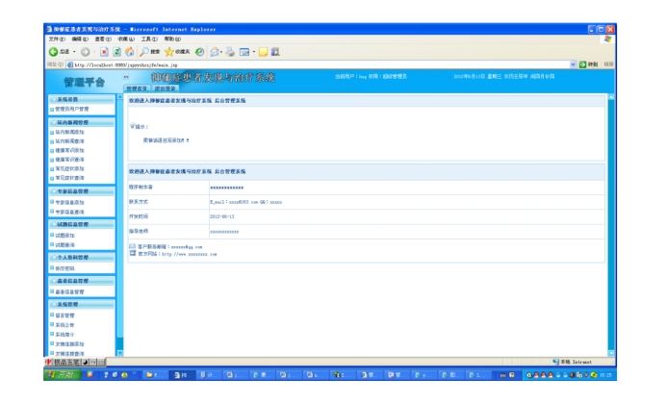Open the 编辑 (Edit) menu
Screen dimensions: 666x403
pyautogui.click(x=80, y=39)
